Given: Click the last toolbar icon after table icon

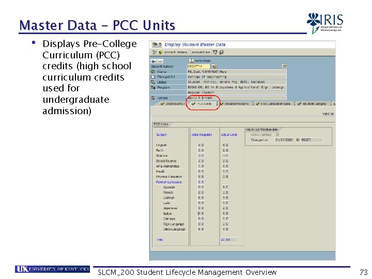Looking at the screenshot, I should click(221, 52).
